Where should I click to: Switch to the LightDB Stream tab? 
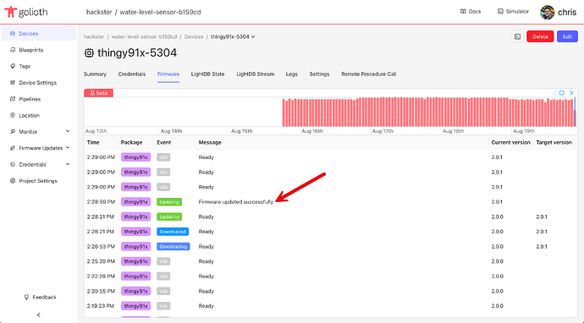255,74
